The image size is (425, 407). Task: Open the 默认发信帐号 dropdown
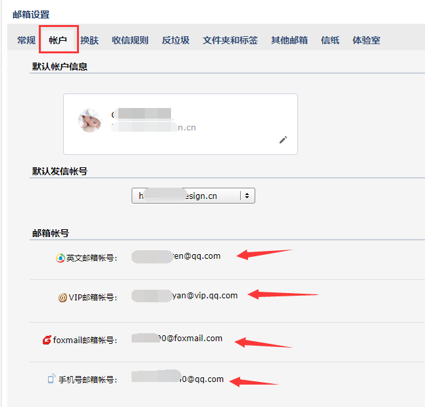[193, 196]
